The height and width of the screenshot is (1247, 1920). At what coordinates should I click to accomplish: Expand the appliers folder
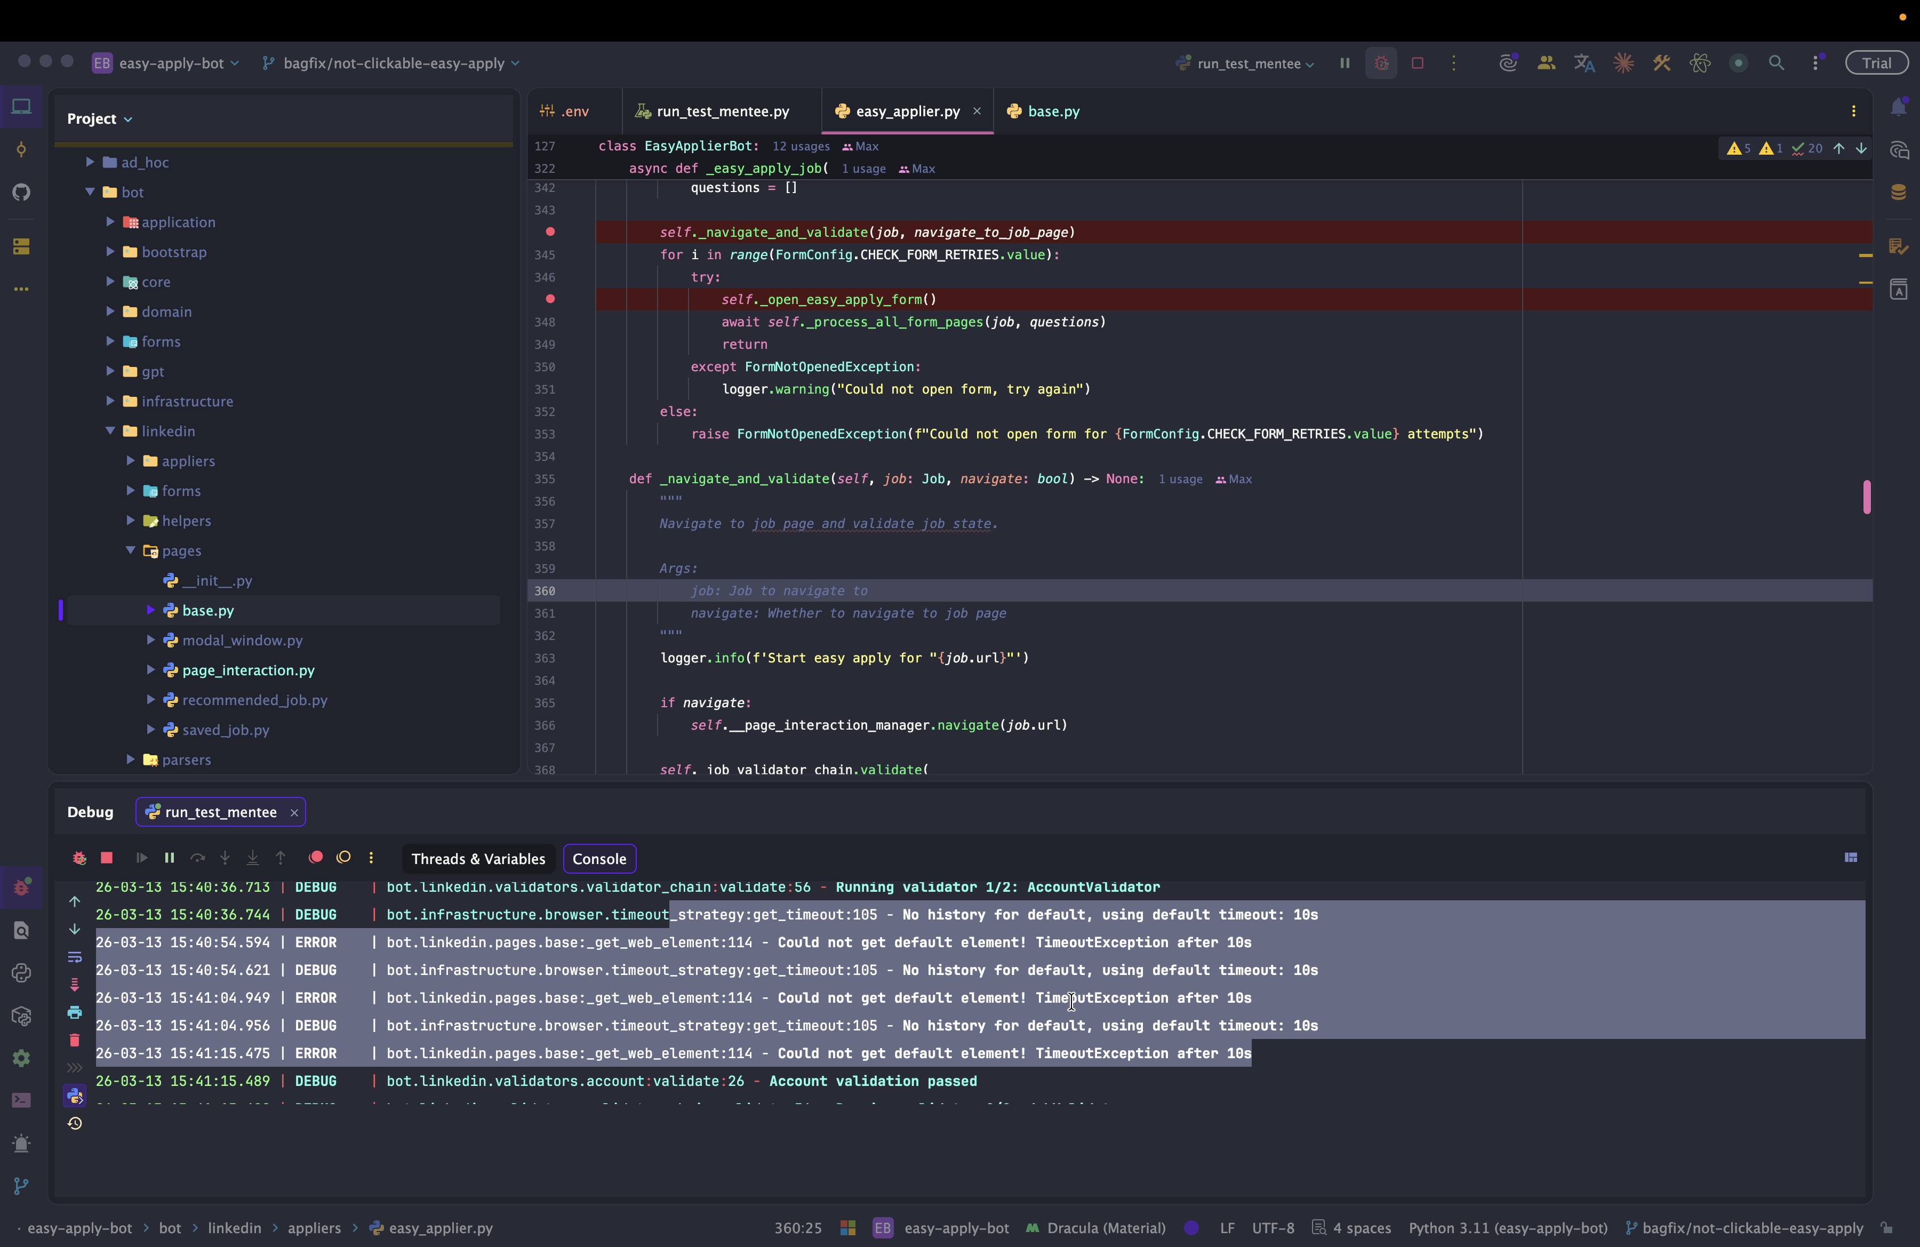click(131, 461)
